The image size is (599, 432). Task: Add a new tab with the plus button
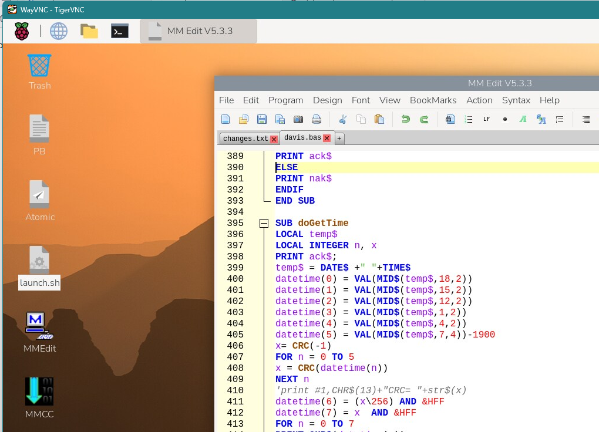click(339, 139)
